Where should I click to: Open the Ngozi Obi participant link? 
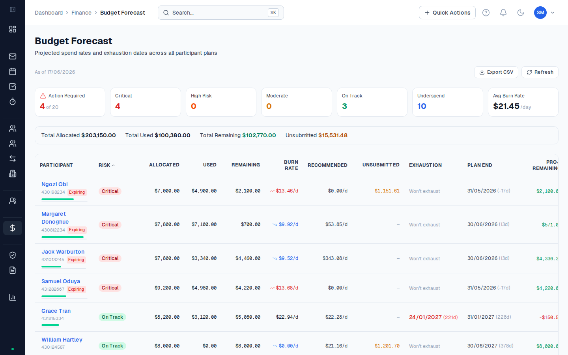click(x=54, y=184)
